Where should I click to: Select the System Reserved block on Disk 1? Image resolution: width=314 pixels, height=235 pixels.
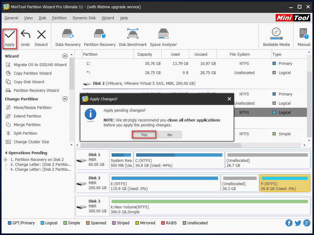point(121,160)
